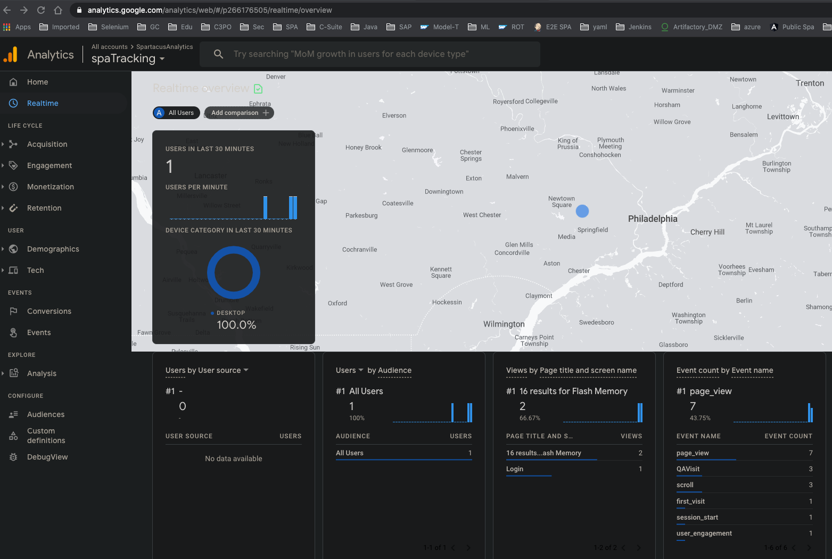The width and height of the screenshot is (832, 559).
Task: Click the All accounts breadcrumb link
Action: pyautogui.click(x=110, y=47)
